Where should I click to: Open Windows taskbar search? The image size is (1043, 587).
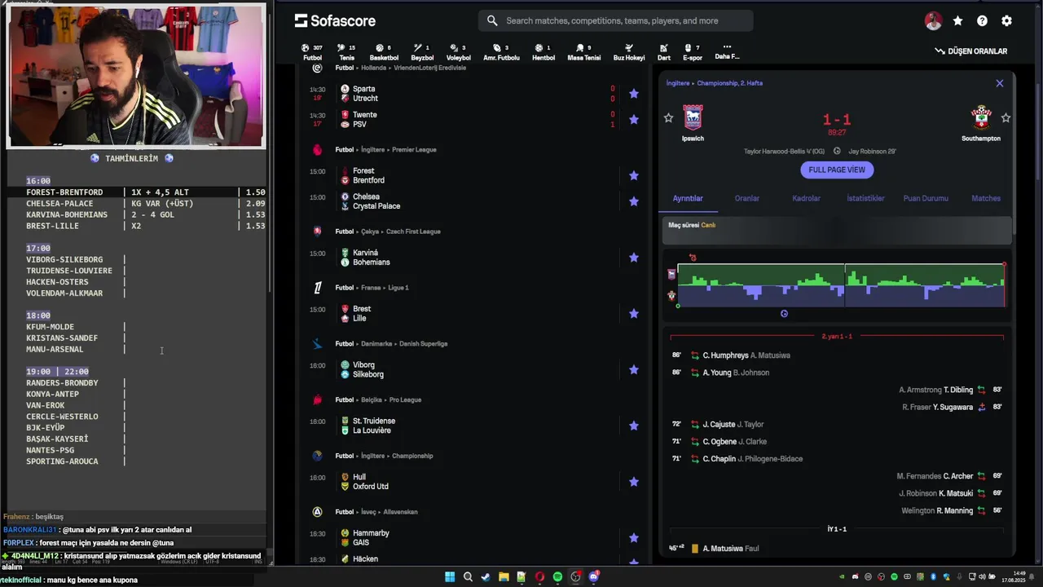[468, 576]
